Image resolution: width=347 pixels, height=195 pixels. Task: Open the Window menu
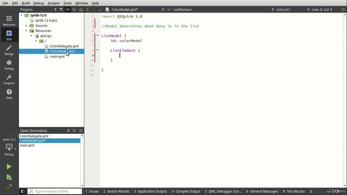coord(81,3)
